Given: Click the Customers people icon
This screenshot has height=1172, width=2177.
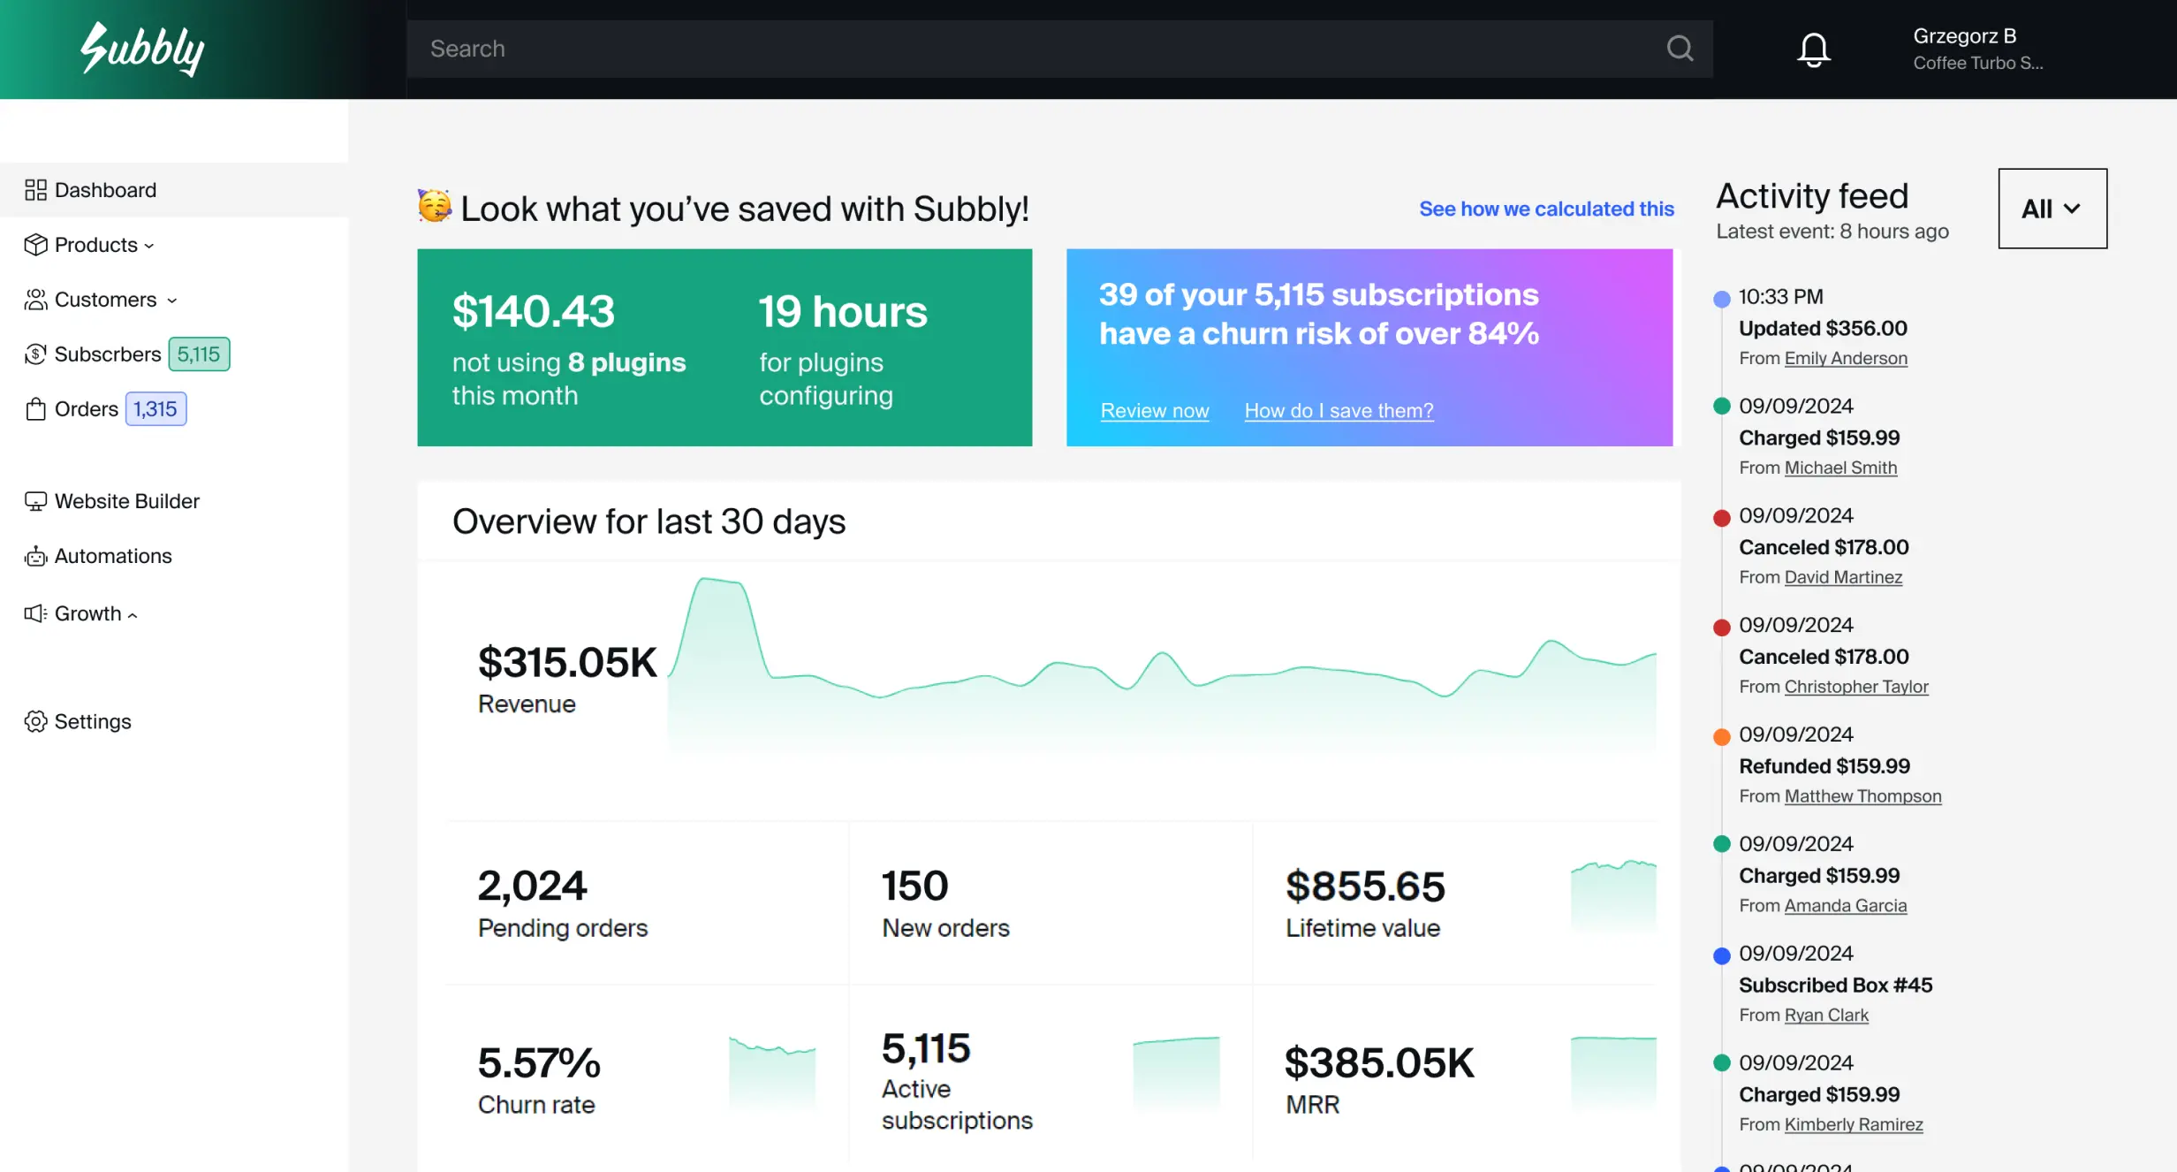Looking at the screenshot, I should [x=35, y=300].
